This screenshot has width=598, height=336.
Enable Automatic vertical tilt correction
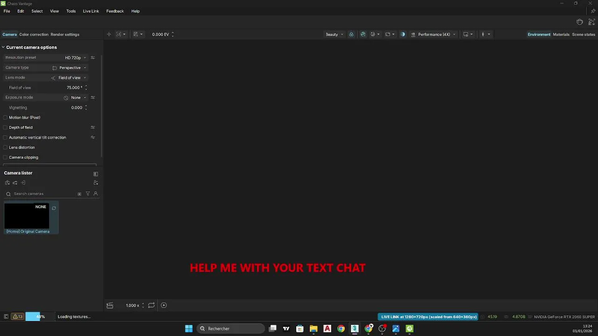coord(5,138)
